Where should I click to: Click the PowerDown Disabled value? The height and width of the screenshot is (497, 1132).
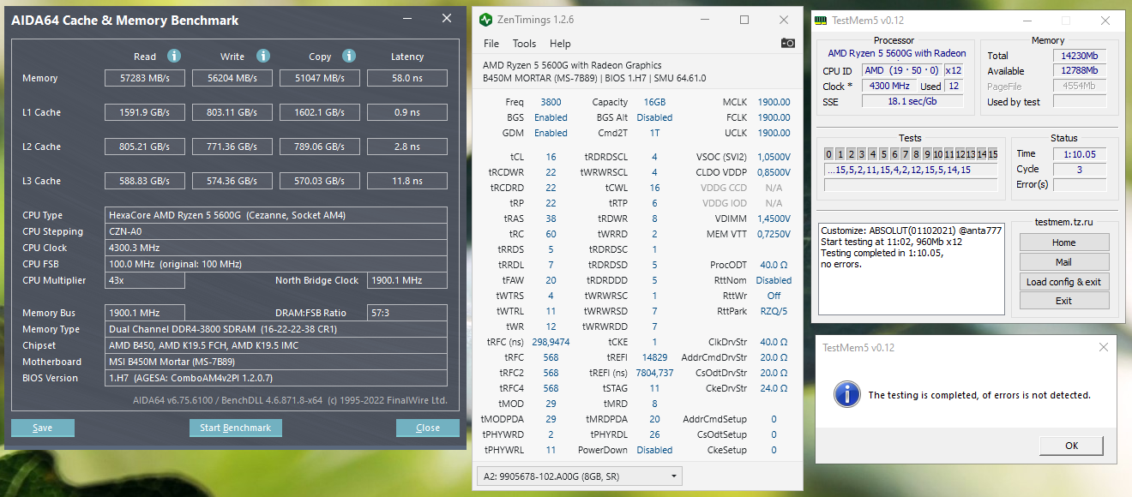(x=654, y=450)
